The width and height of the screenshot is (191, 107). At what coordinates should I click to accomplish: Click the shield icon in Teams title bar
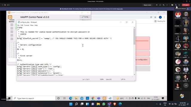(3, 5)
